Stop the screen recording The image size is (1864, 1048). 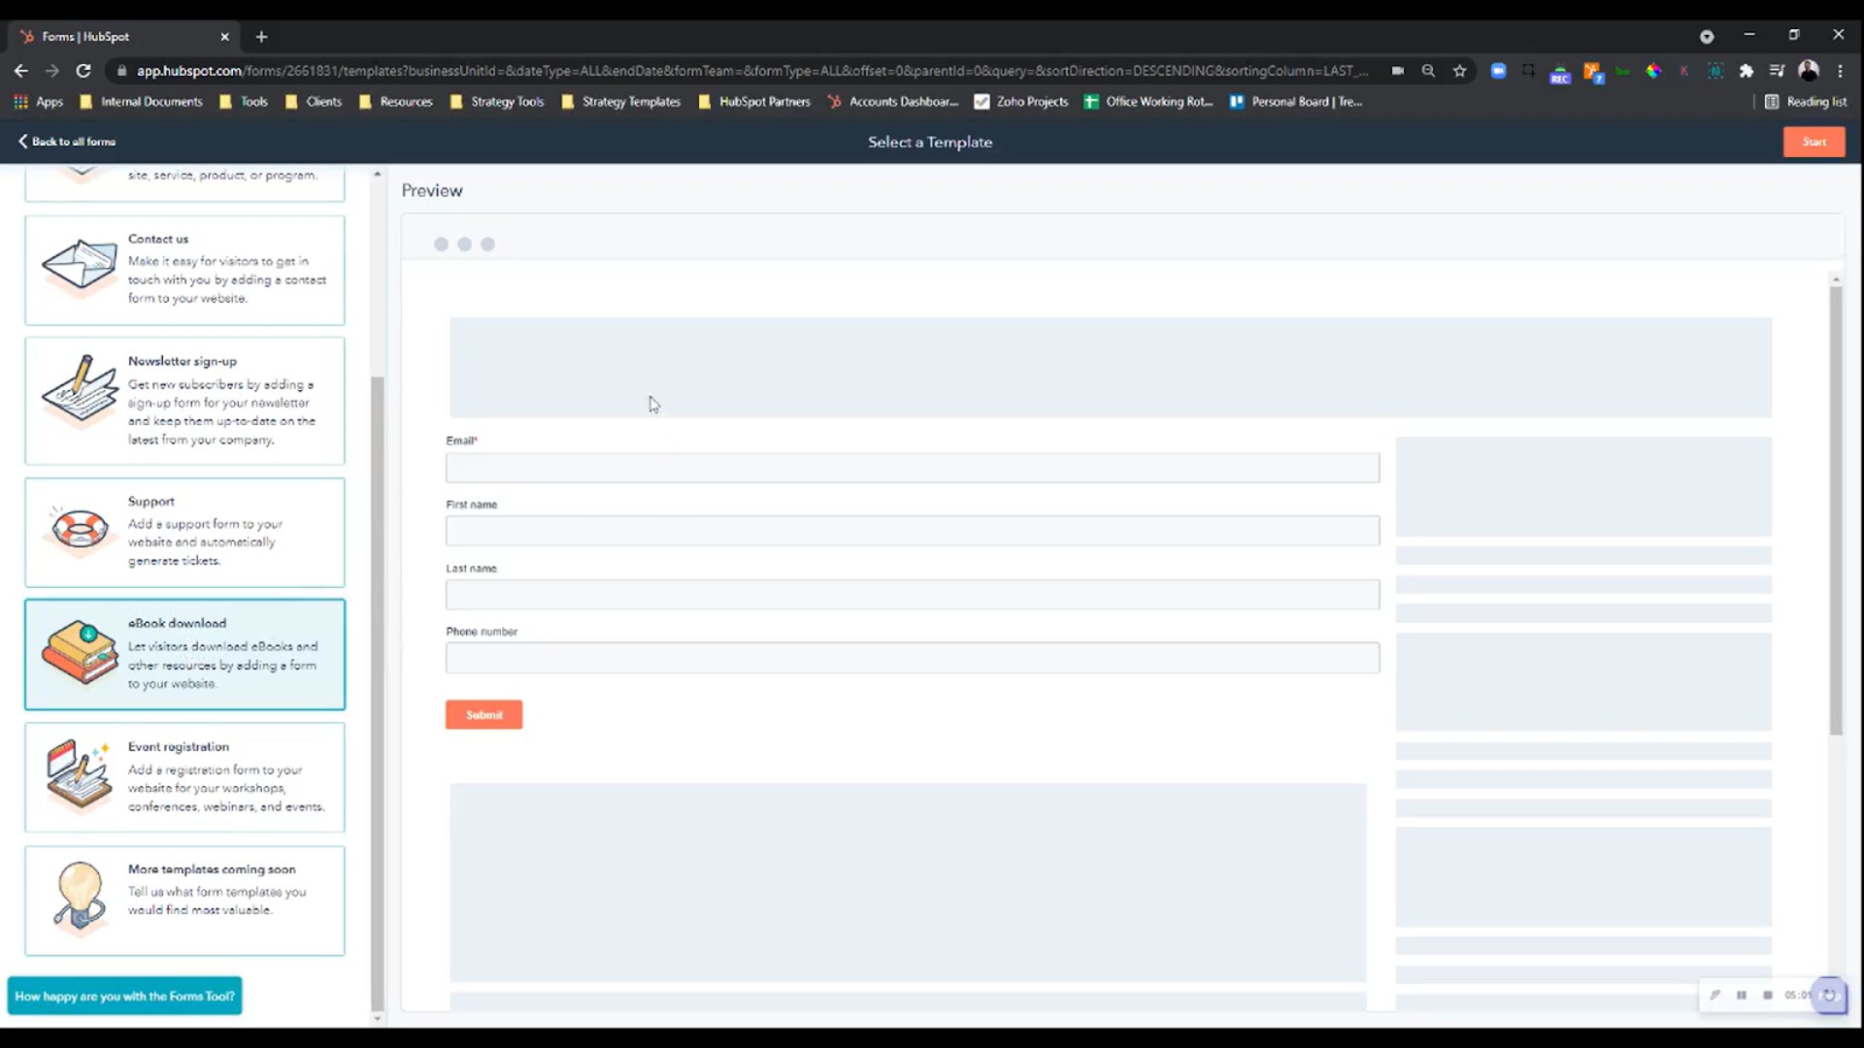tap(1768, 995)
